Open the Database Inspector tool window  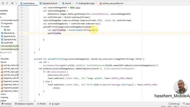(x=24, y=104)
